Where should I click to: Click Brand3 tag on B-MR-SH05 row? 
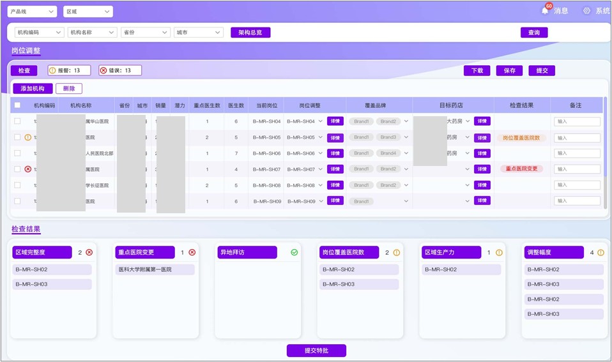point(388,137)
